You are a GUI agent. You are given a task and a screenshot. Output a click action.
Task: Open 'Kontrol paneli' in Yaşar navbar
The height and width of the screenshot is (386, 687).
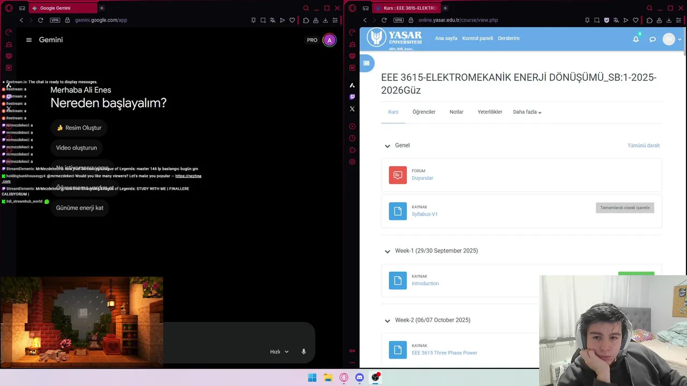click(x=478, y=39)
